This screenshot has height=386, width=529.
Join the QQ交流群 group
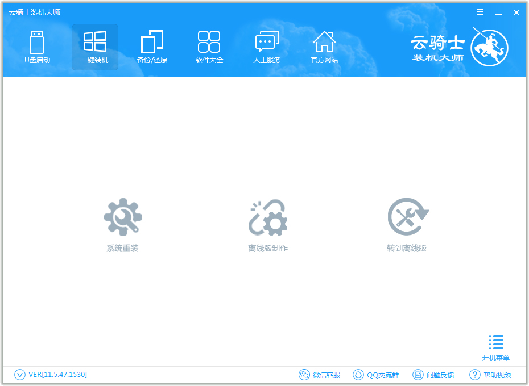point(375,375)
